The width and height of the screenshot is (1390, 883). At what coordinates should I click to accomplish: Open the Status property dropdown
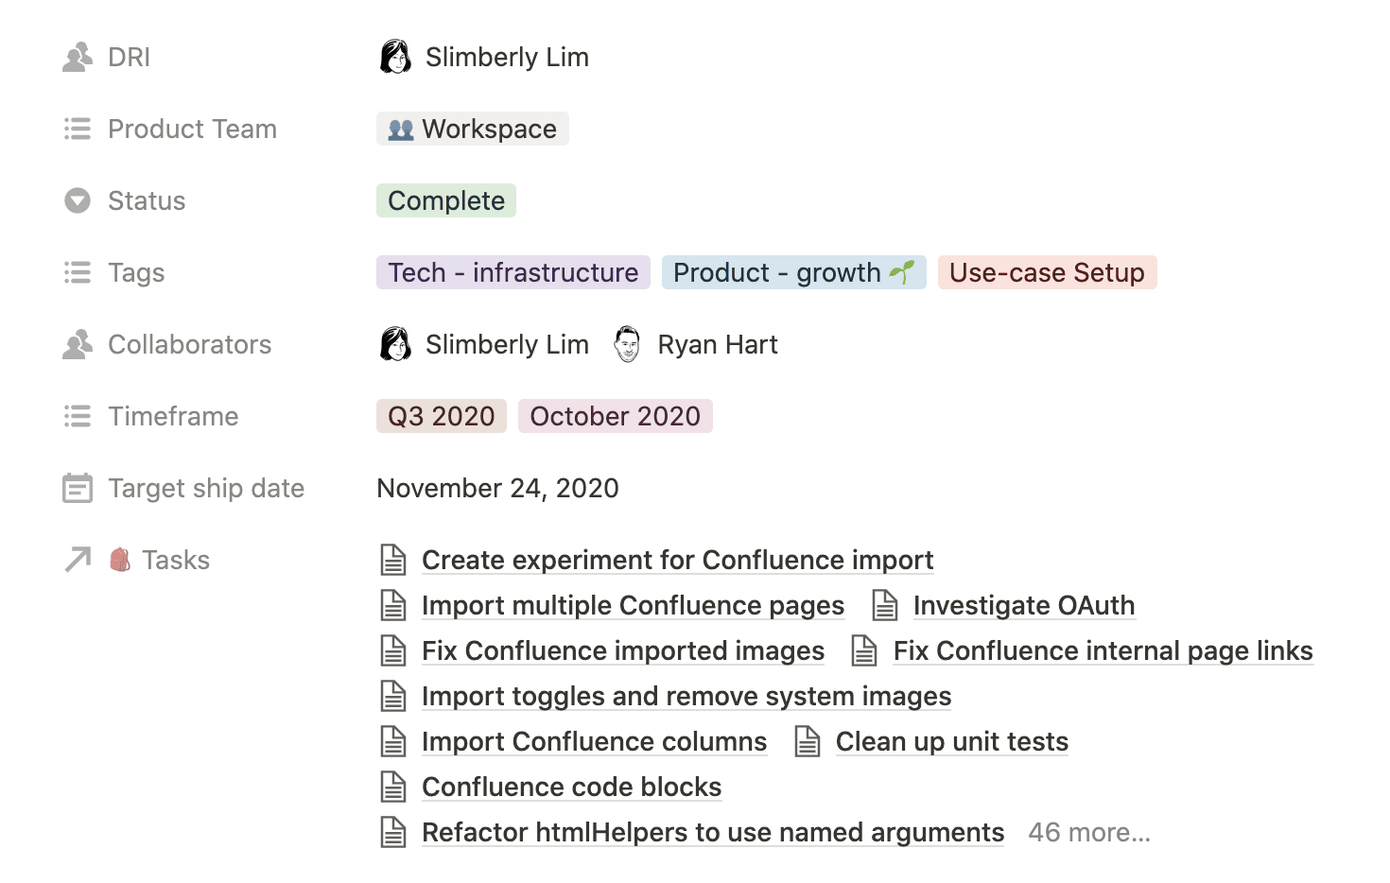pos(445,200)
